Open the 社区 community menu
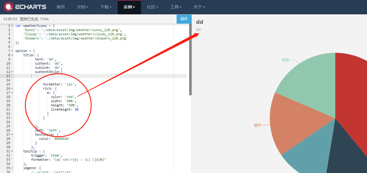The width and height of the screenshot is (367, 173). coord(153,7)
